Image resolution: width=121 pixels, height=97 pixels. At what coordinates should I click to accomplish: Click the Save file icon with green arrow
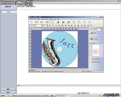tap(41, 22)
